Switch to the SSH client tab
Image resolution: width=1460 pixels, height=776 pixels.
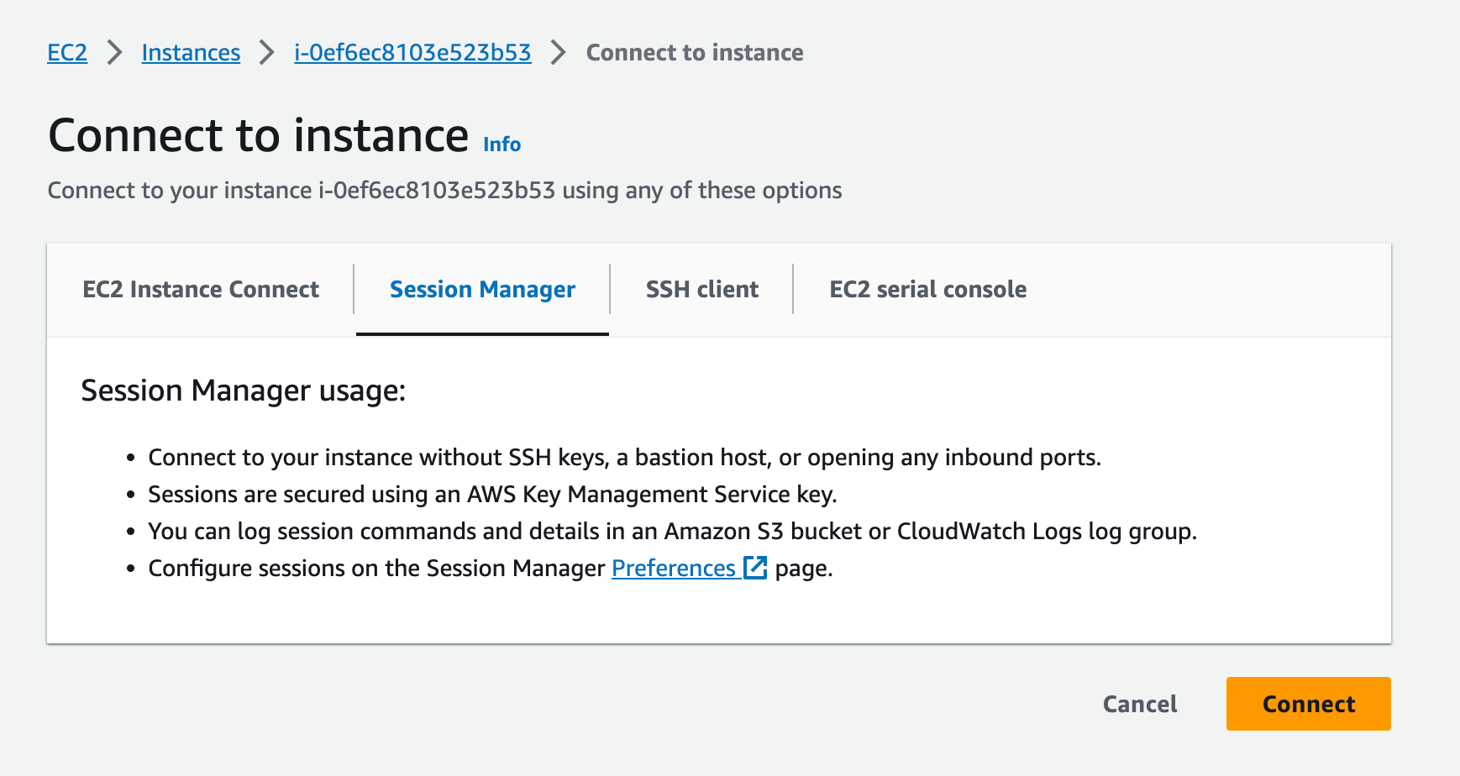click(x=701, y=290)
